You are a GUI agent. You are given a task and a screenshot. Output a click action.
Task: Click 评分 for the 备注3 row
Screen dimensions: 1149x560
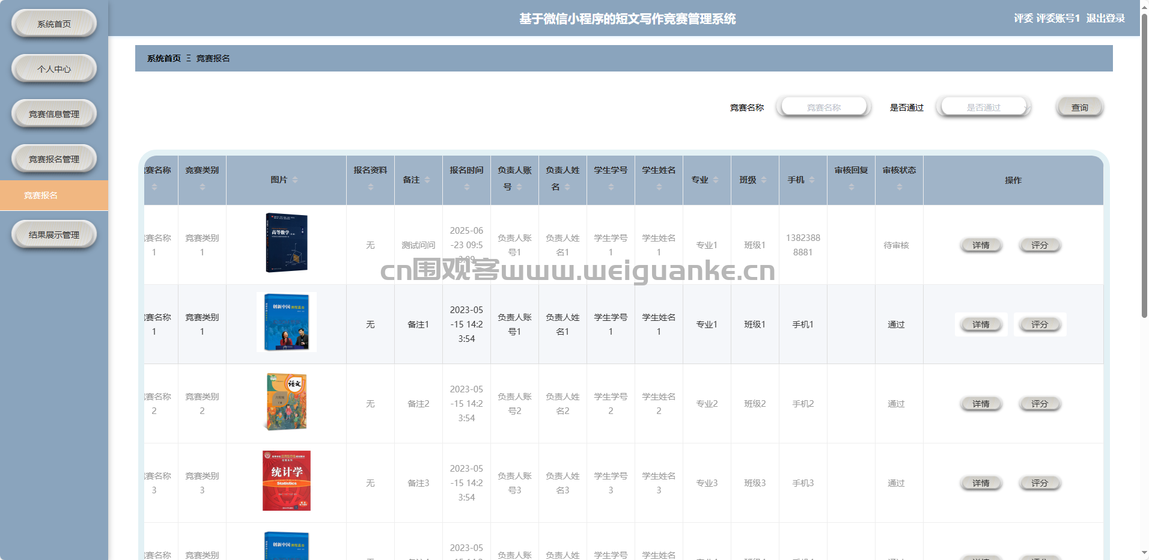tap(1040, 483)
